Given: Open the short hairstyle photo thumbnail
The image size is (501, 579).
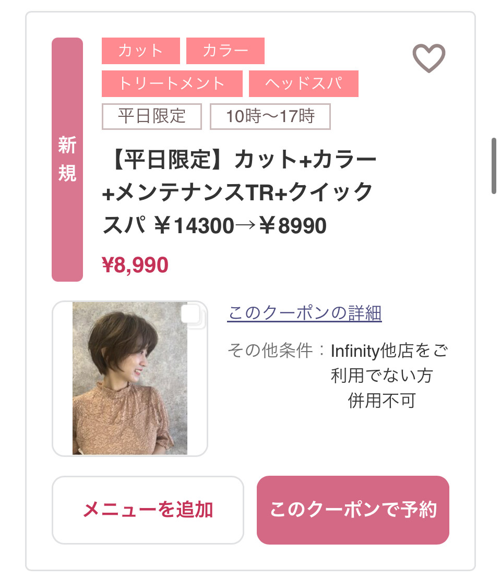Looking at the screenshot, I should pos(130,378).
